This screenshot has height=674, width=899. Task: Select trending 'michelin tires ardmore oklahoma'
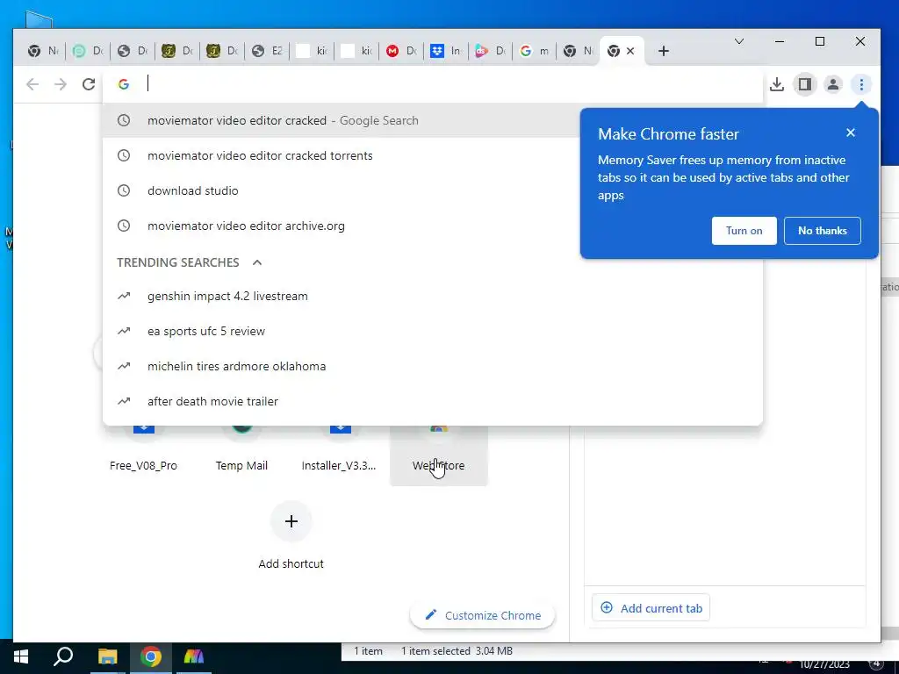[432, 366]
